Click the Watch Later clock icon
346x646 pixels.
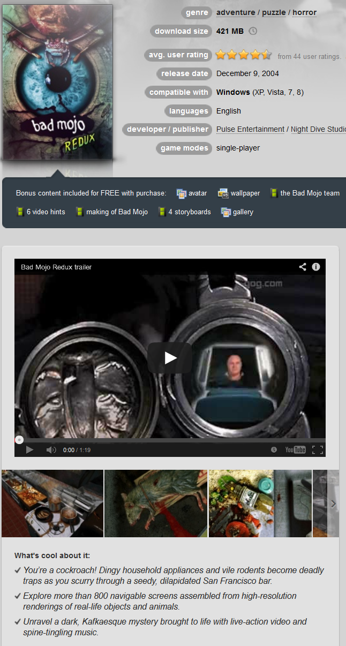click(274, 450)
